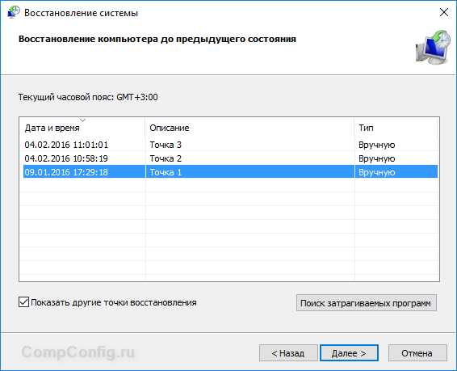
Task: Click the sort arrow above 'Дата и время'
Action: pos(83,120)
